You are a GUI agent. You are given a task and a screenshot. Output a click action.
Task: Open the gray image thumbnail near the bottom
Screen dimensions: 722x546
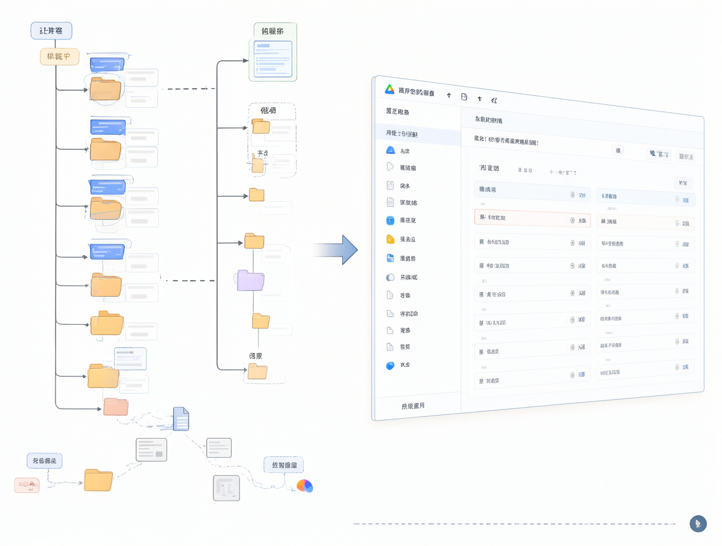pyautogui.click(x=226, y=488)
